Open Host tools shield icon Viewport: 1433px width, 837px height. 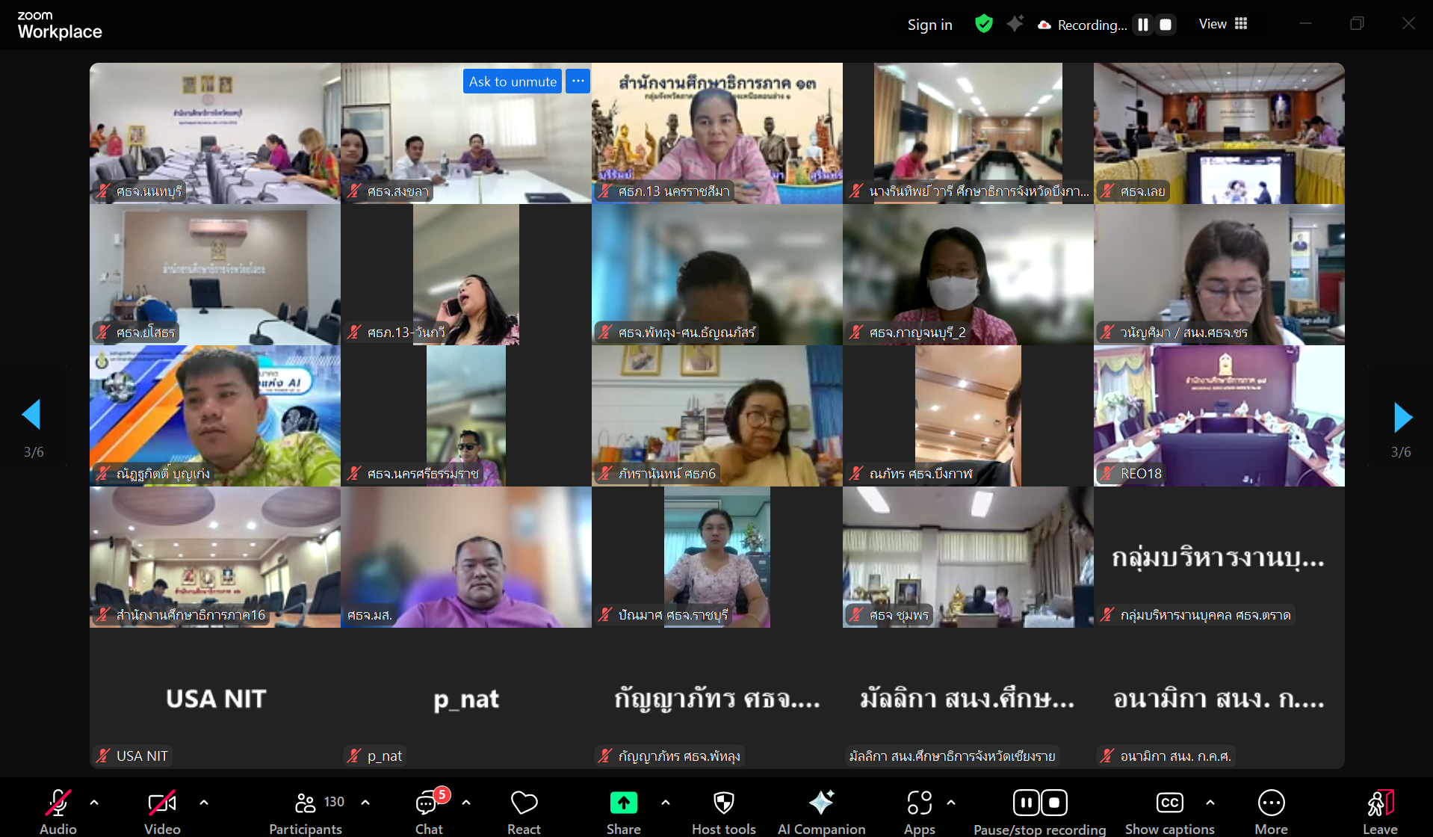click(723, 803)
